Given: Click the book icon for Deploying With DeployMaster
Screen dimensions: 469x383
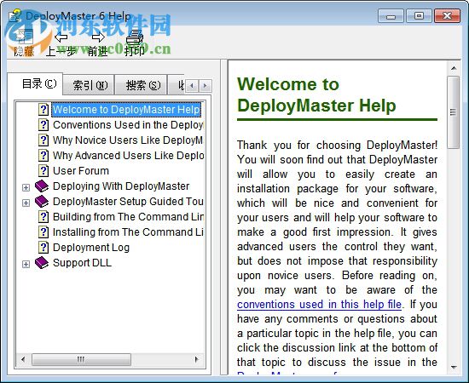Looking at the screenshot, I should [42, 186].
